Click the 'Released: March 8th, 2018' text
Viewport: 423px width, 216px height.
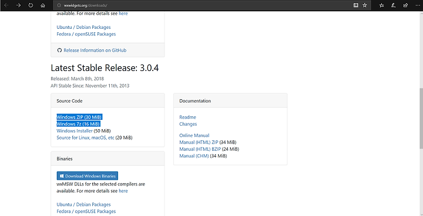coord(77,79)
